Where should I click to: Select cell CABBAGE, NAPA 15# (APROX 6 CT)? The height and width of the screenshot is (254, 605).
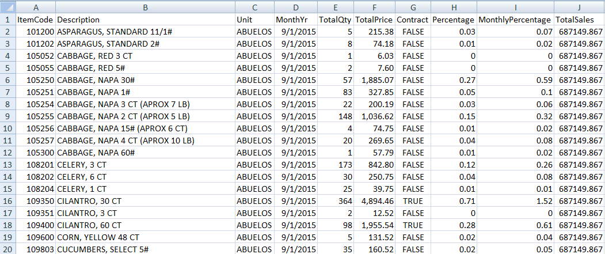(x=146, y=128)
